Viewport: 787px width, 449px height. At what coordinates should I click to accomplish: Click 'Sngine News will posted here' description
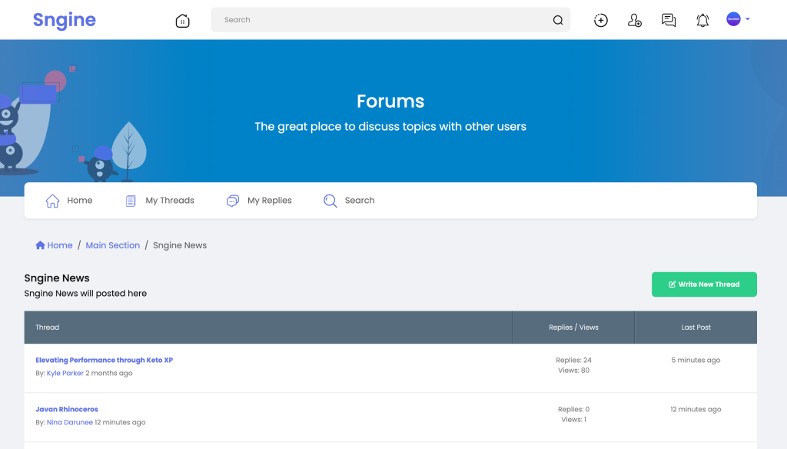coord(85,293)
